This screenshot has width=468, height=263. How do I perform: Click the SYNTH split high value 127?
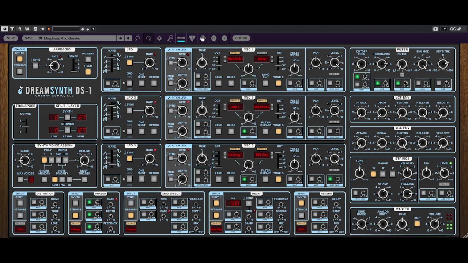pos(81,117)
